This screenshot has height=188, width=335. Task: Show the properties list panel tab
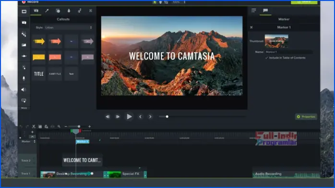(x=253, y=11)
